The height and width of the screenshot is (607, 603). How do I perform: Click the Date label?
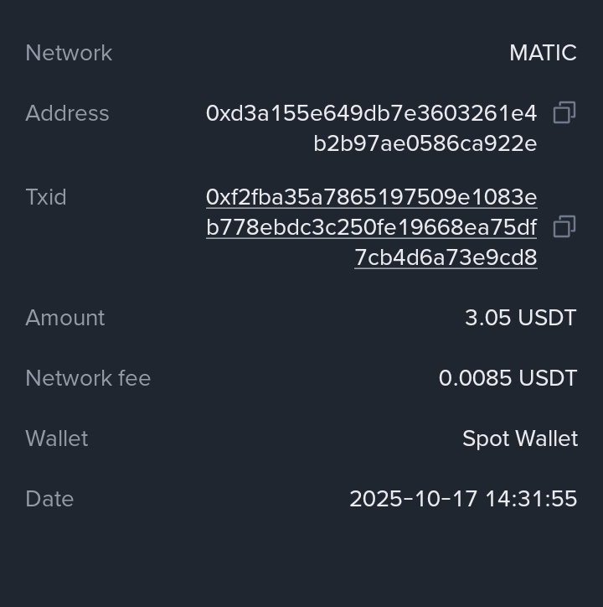coord(49,499)
